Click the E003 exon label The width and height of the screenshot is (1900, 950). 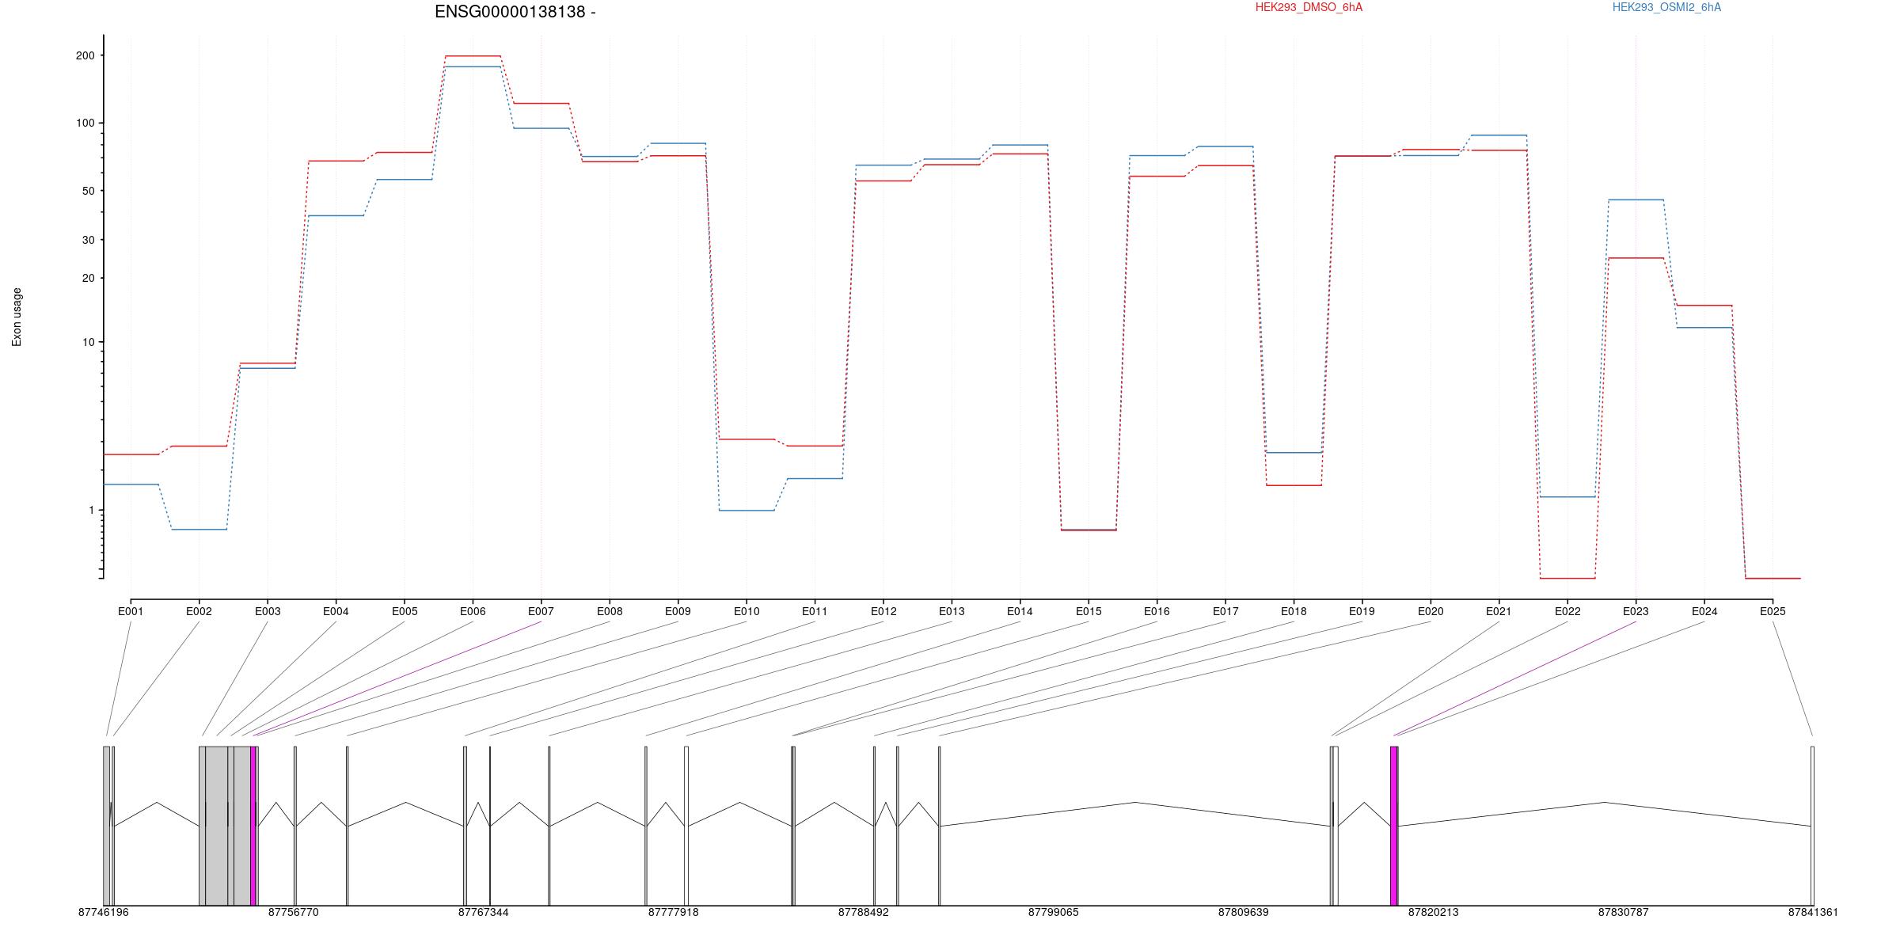(x=268, y=611)
